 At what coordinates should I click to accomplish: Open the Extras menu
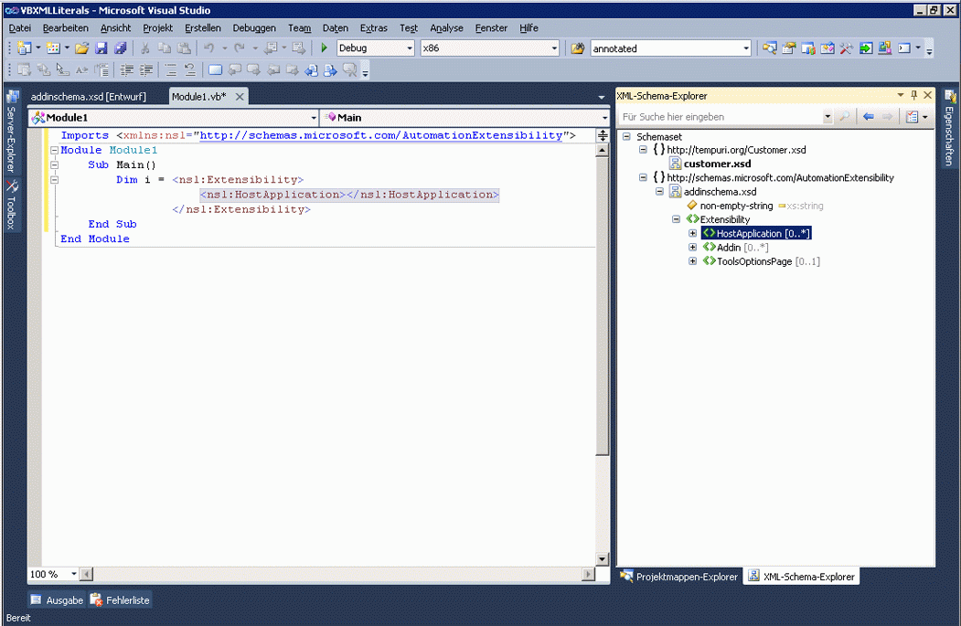pos(373,28)
